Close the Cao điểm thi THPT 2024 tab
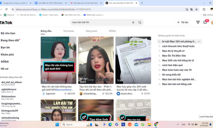The height and width of the screenshot is (128, 213). coord(66,3)
